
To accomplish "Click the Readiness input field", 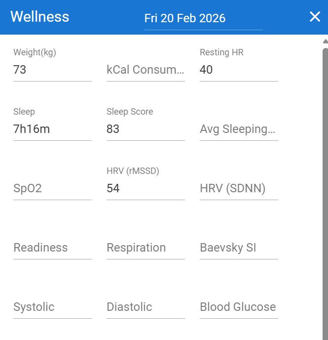I will (x=52, y=248).
